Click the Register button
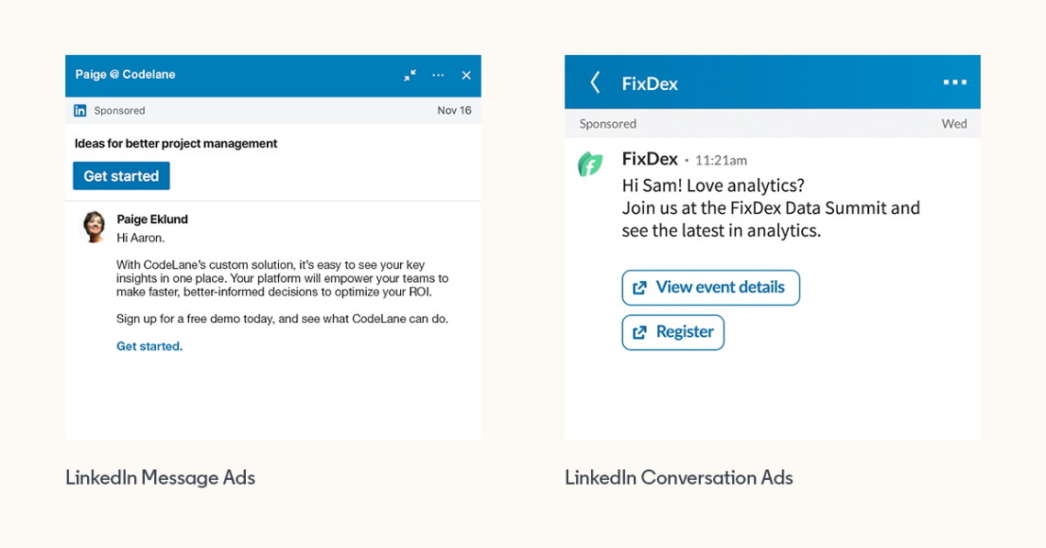 click(x=673, y=331)
